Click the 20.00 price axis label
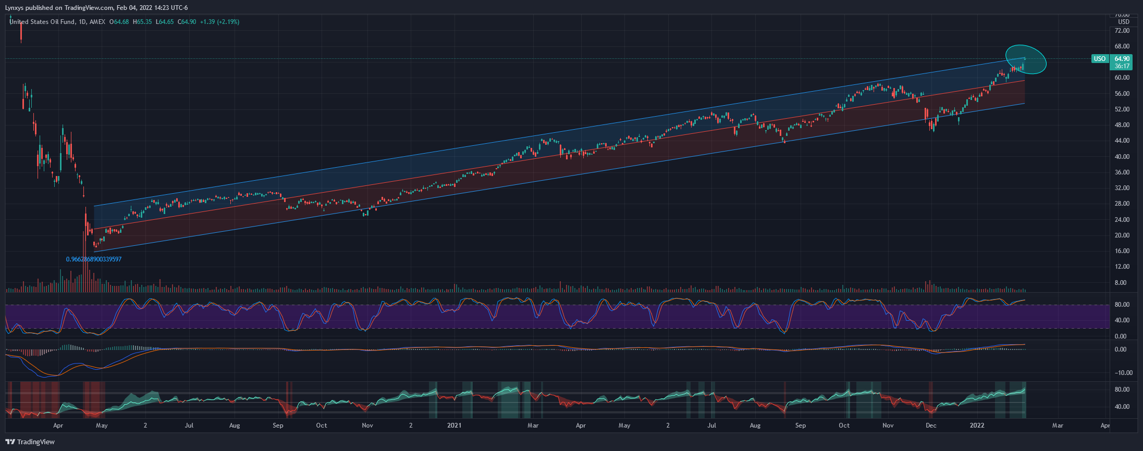1143x451 pixels. (x=1122, y=235)
